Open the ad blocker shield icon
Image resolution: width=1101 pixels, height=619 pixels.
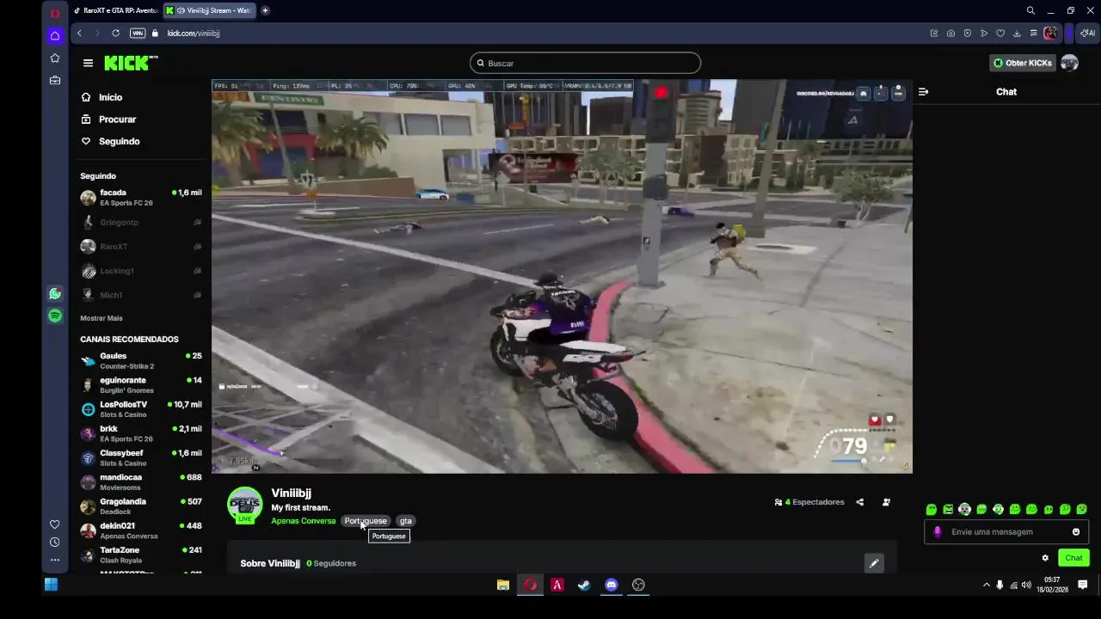click(x=967, y=33)
